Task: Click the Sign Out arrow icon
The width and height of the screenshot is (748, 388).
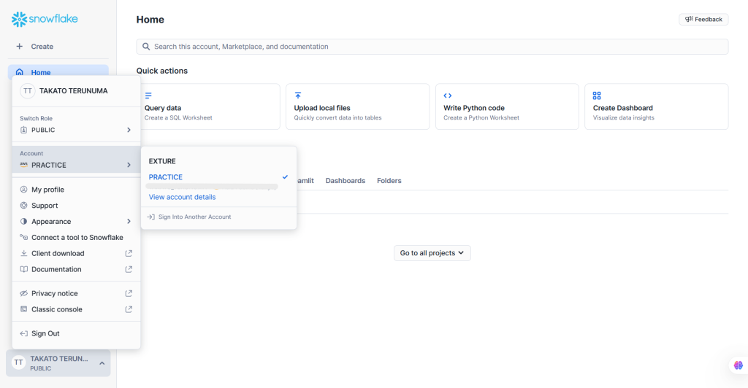Action: [x=24, y=333]
